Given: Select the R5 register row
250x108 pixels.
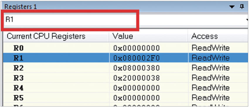Looking at the screenshot, I should 126,98.
